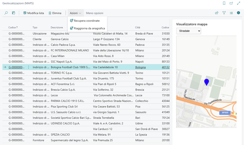Open row options for Bologna Football Club
The height and width of the screenshot is (145, 244).
(29, 67)
